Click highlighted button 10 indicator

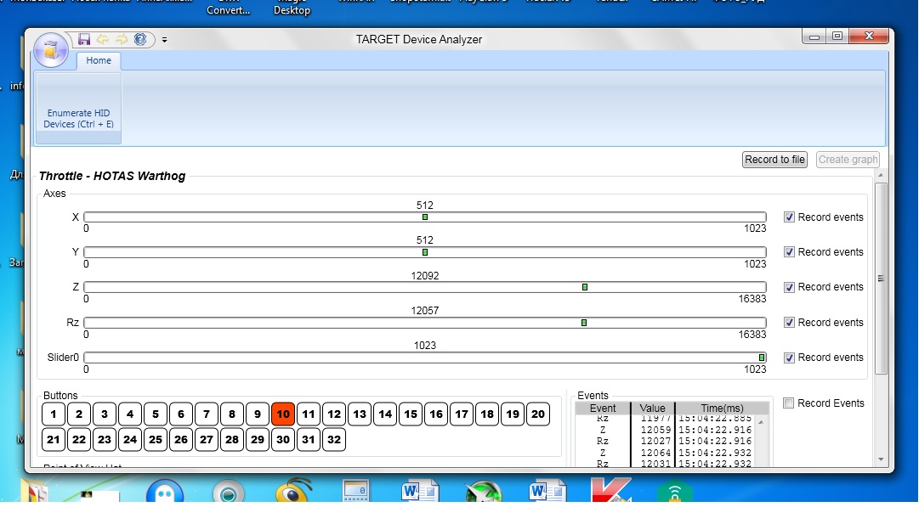point(283,414)
